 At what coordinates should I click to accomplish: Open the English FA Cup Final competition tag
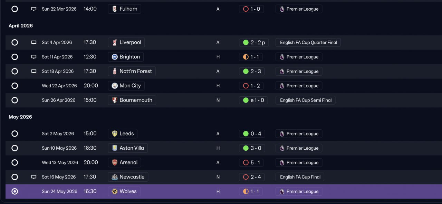point(300,177)
